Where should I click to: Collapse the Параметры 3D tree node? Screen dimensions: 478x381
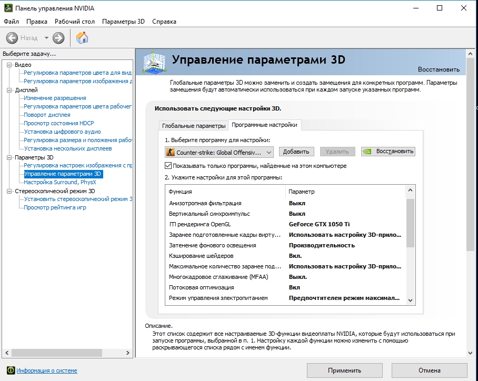coord(9,157)
